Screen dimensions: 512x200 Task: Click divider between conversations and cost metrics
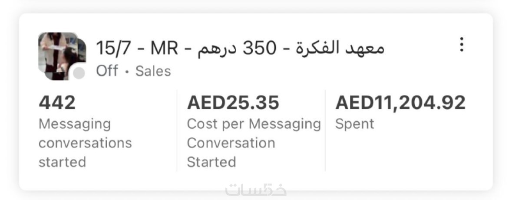177,130
